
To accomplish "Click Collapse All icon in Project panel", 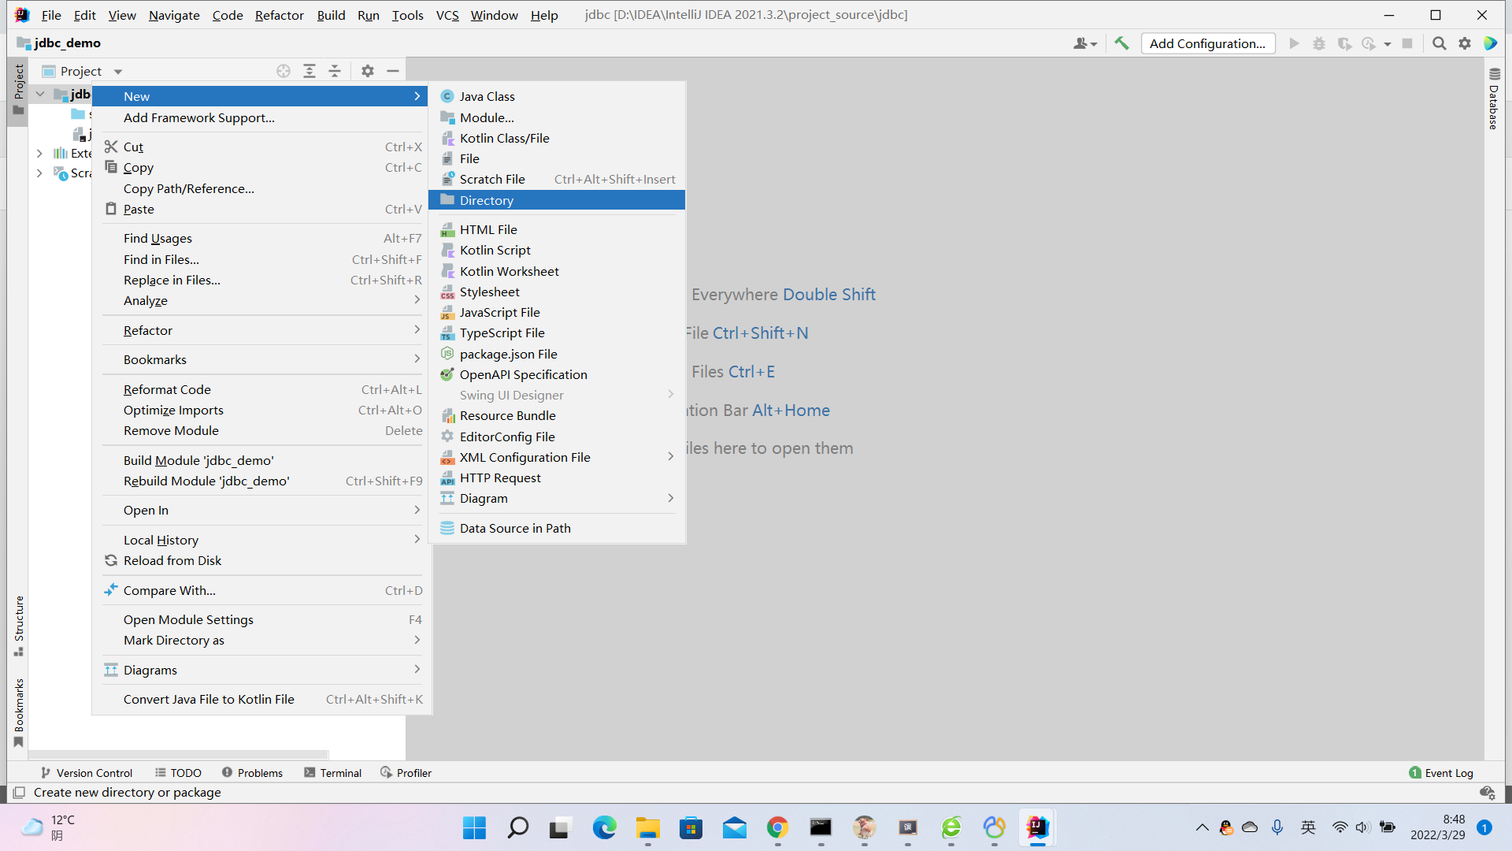I will click(335, 71).
